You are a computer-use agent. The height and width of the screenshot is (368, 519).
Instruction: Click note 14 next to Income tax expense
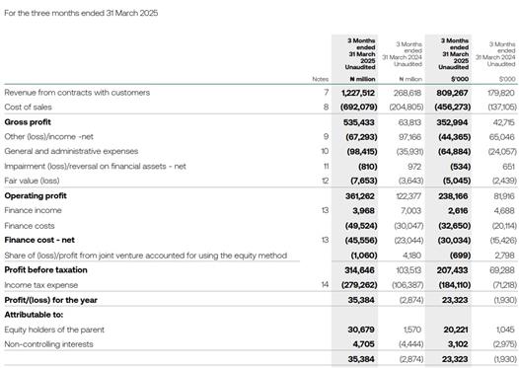(x=325, y=284)
